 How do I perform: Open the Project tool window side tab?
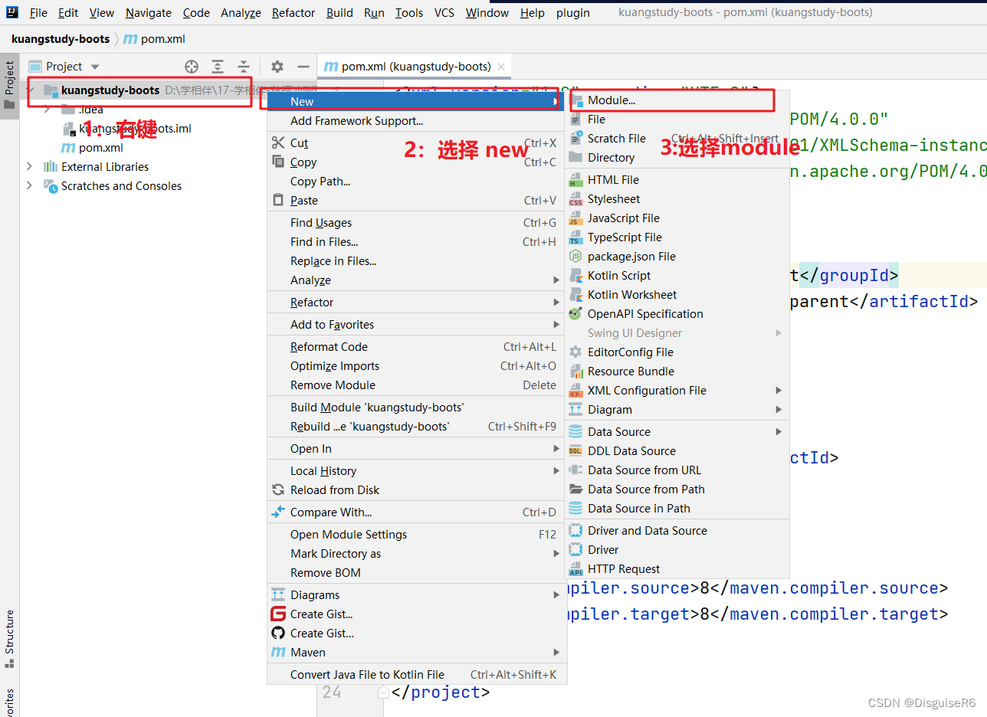click(x=9, y=85)
